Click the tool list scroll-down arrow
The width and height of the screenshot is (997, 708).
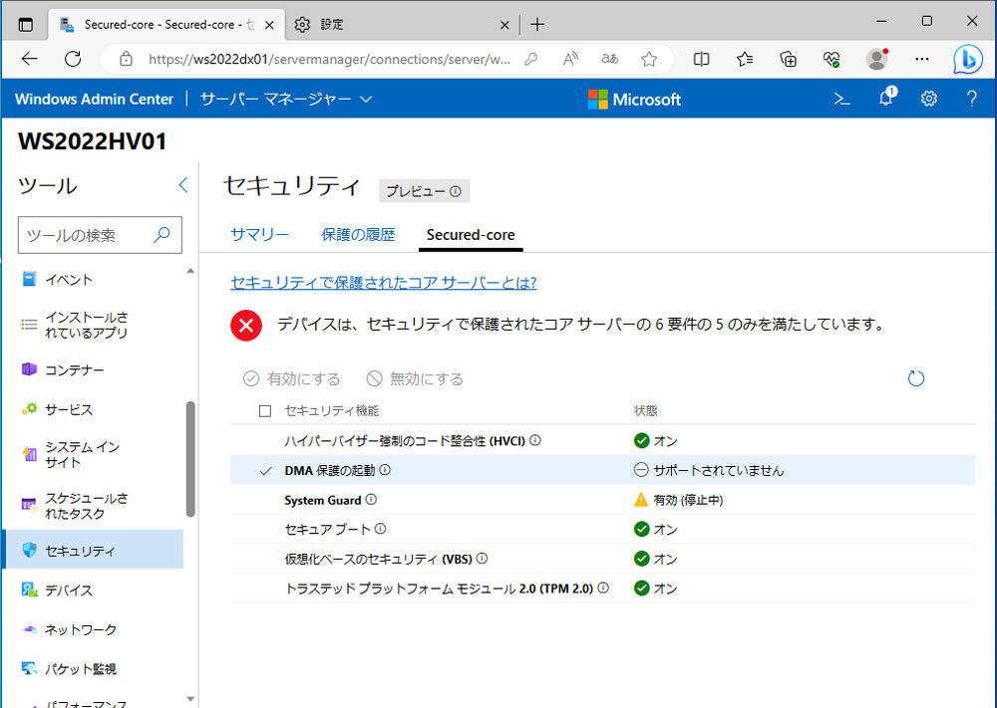(190, 698)
